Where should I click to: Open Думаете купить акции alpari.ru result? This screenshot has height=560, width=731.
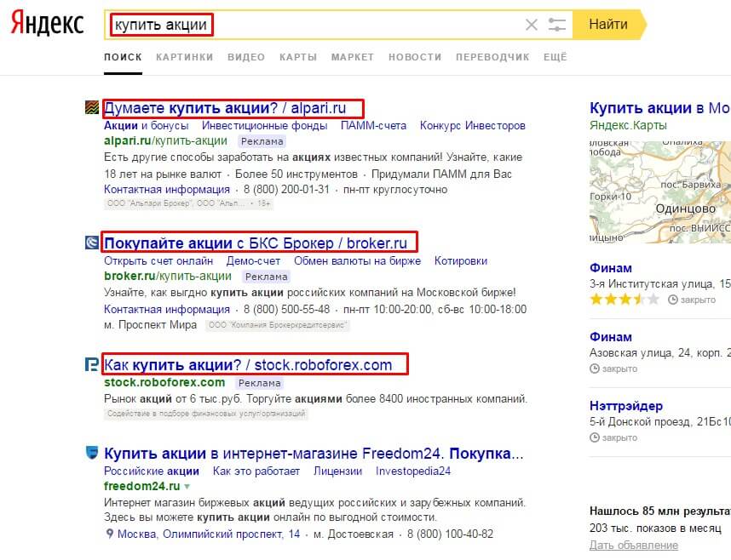pyautogui.click(x=225, y=108)
